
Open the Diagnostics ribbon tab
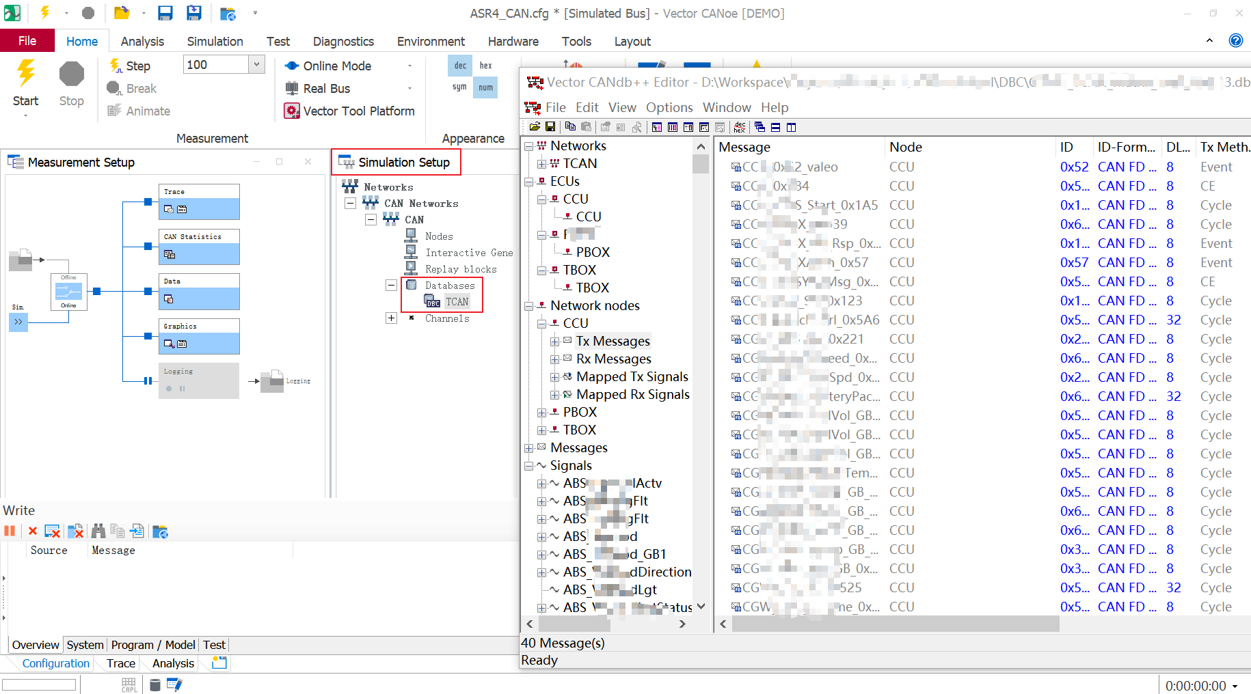tap(343, 41)
